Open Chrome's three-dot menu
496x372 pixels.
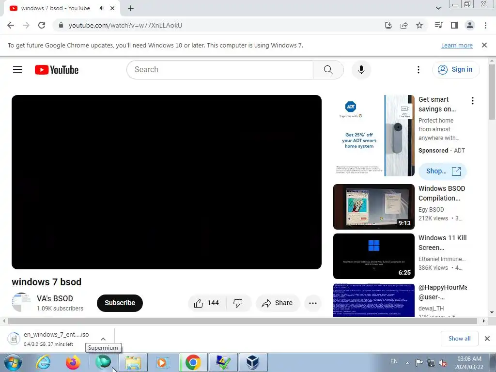click(x=485, y=25)
